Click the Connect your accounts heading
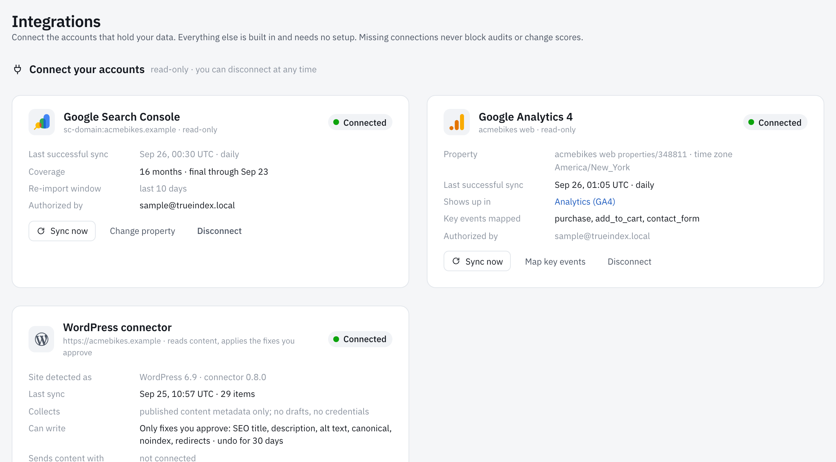 point(87,69)
